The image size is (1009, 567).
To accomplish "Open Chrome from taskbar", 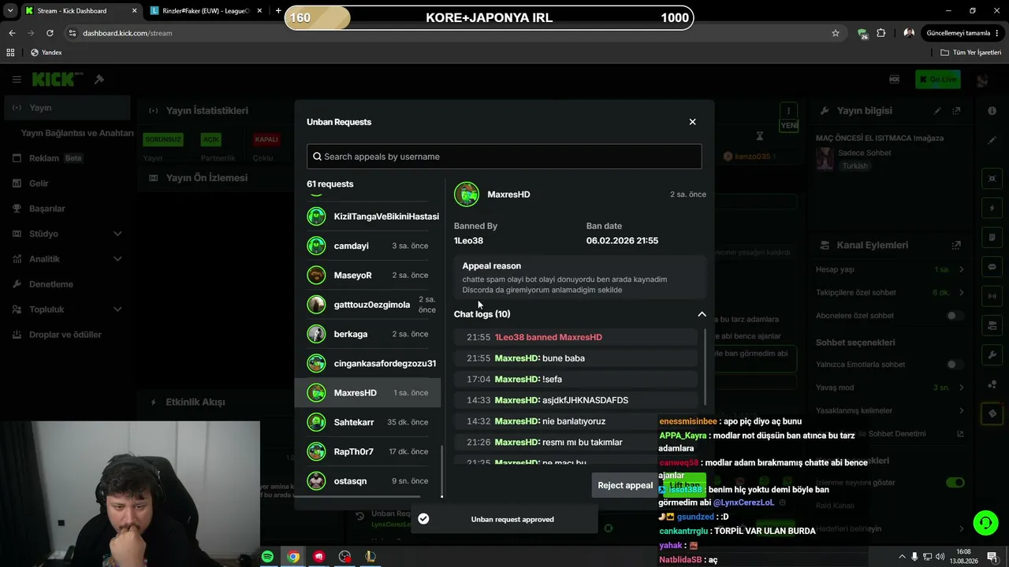I will point(293,557).
